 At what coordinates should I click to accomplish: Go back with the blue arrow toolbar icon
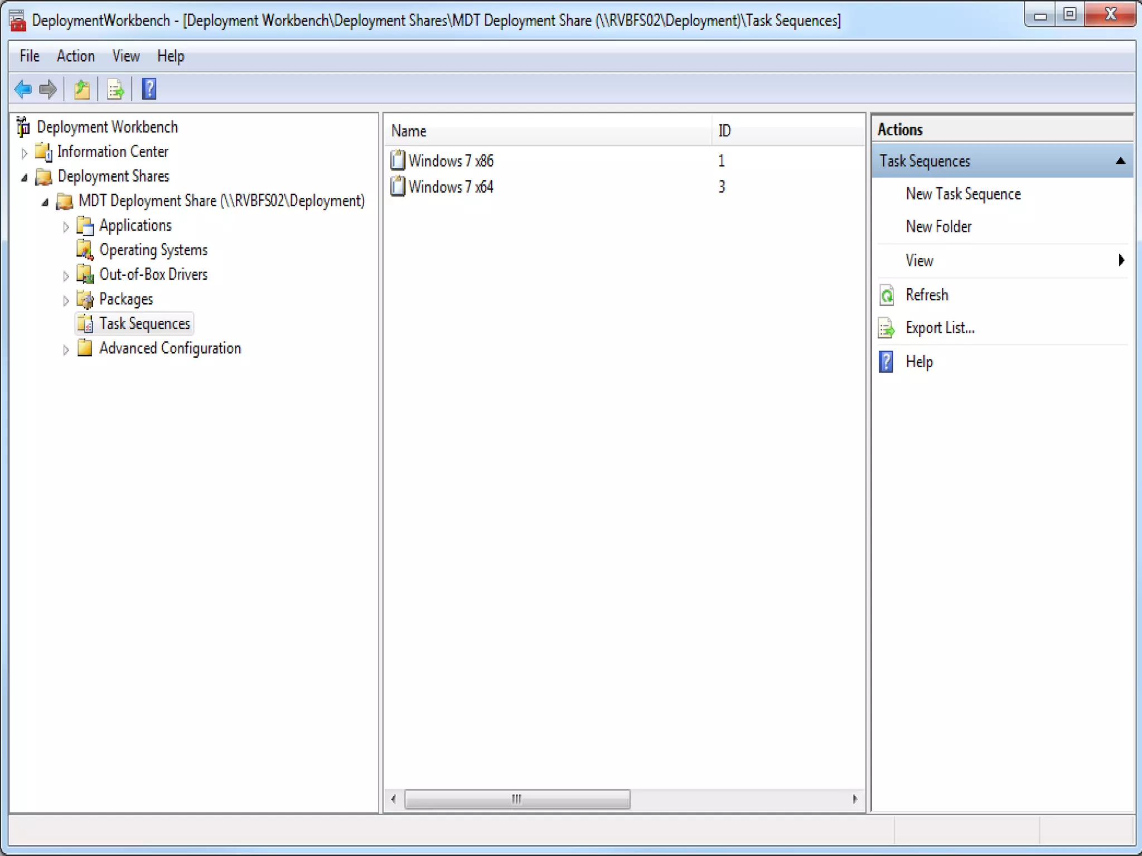[23, 89]
